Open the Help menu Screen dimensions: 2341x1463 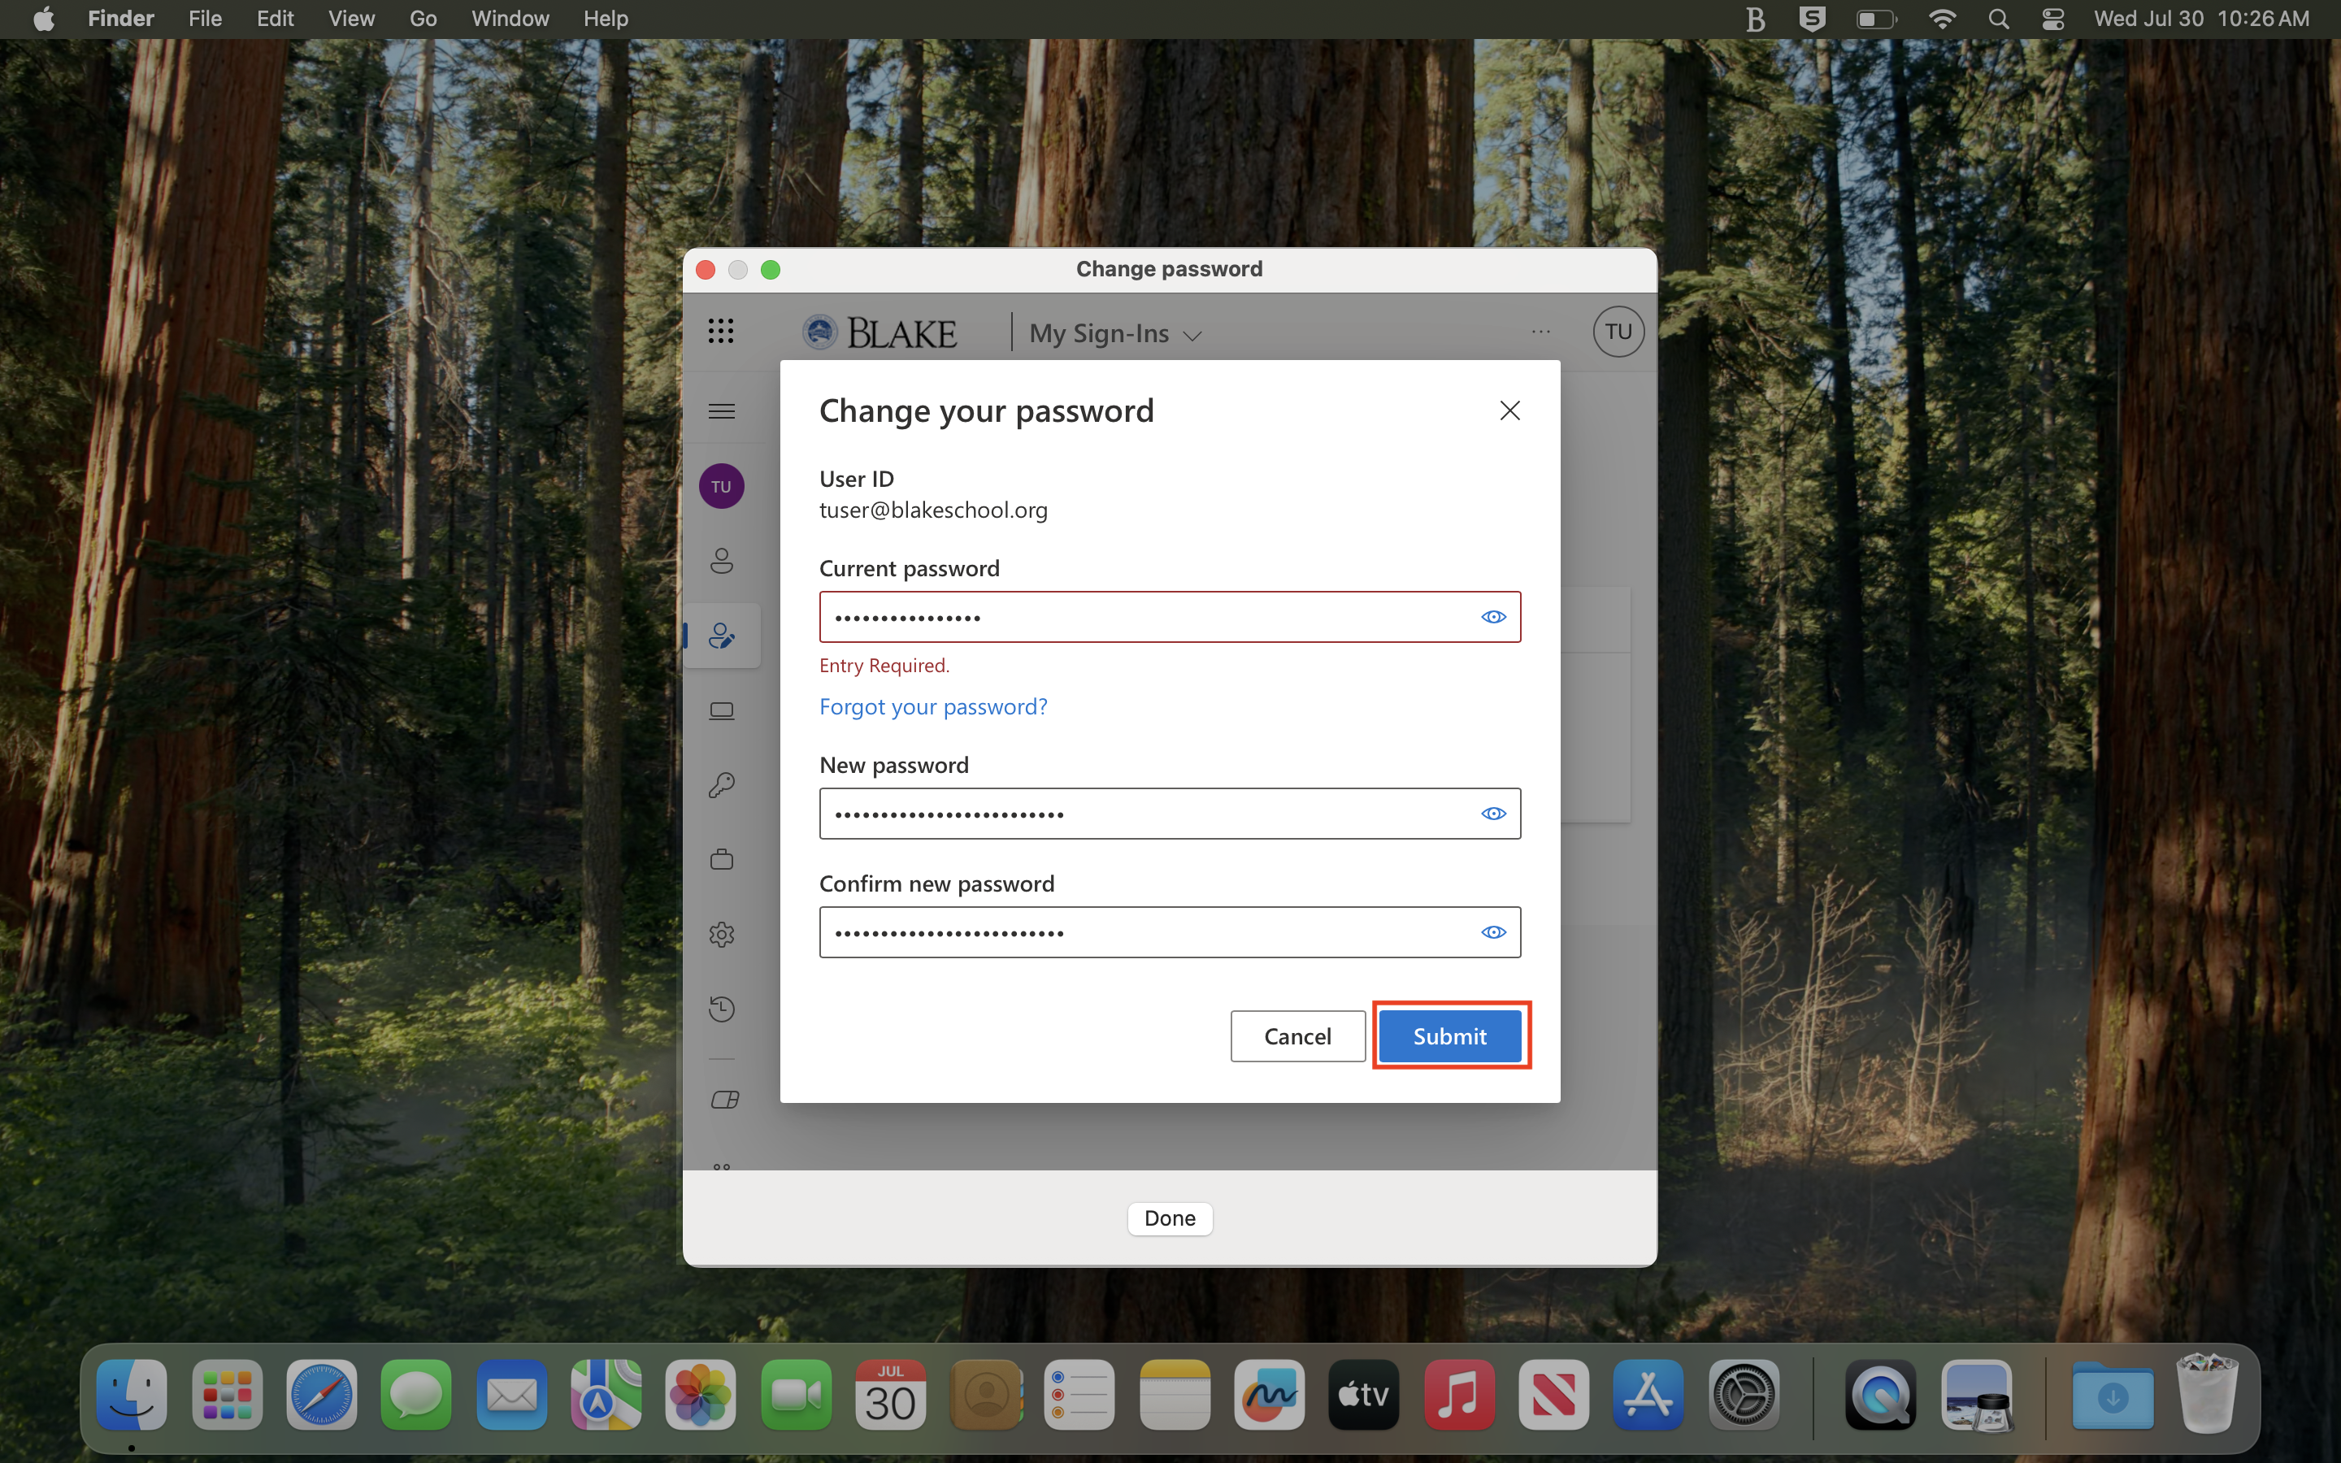pos(606,19)
